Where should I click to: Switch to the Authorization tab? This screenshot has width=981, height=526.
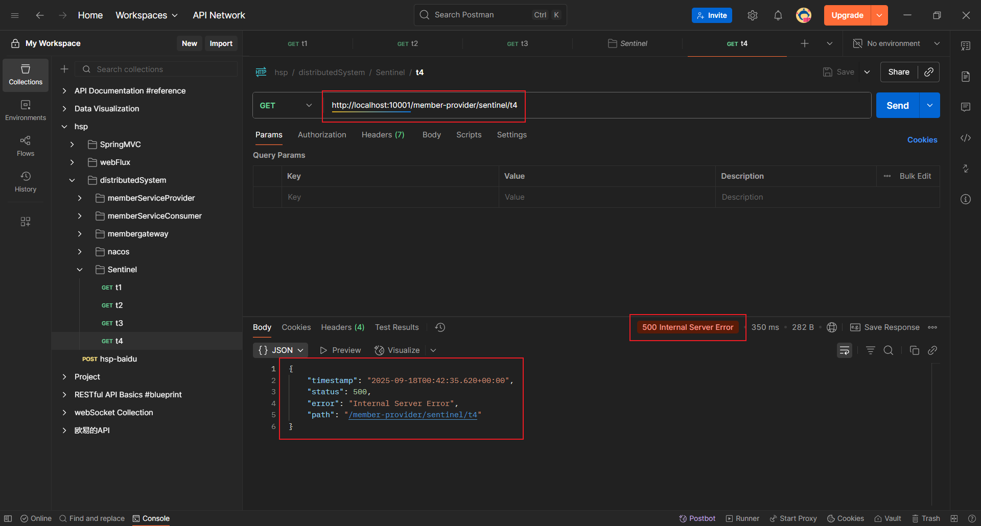(322, 135)
